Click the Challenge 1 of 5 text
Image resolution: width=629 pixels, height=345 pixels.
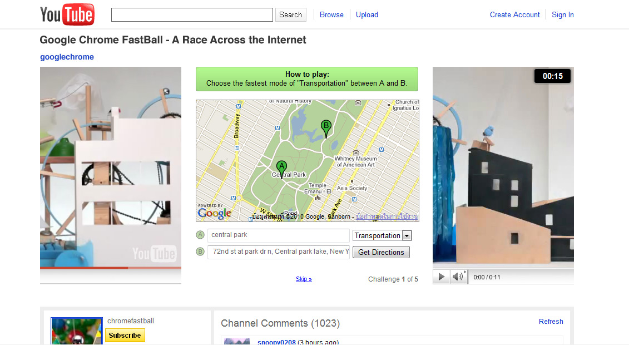click(x=393, y=279)
